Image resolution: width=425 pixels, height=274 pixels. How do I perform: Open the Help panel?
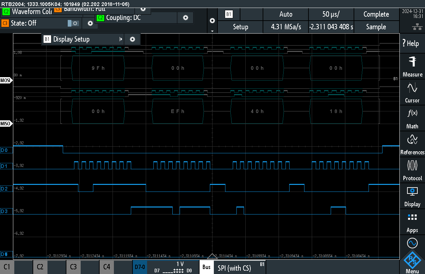(x=412, y=43)
